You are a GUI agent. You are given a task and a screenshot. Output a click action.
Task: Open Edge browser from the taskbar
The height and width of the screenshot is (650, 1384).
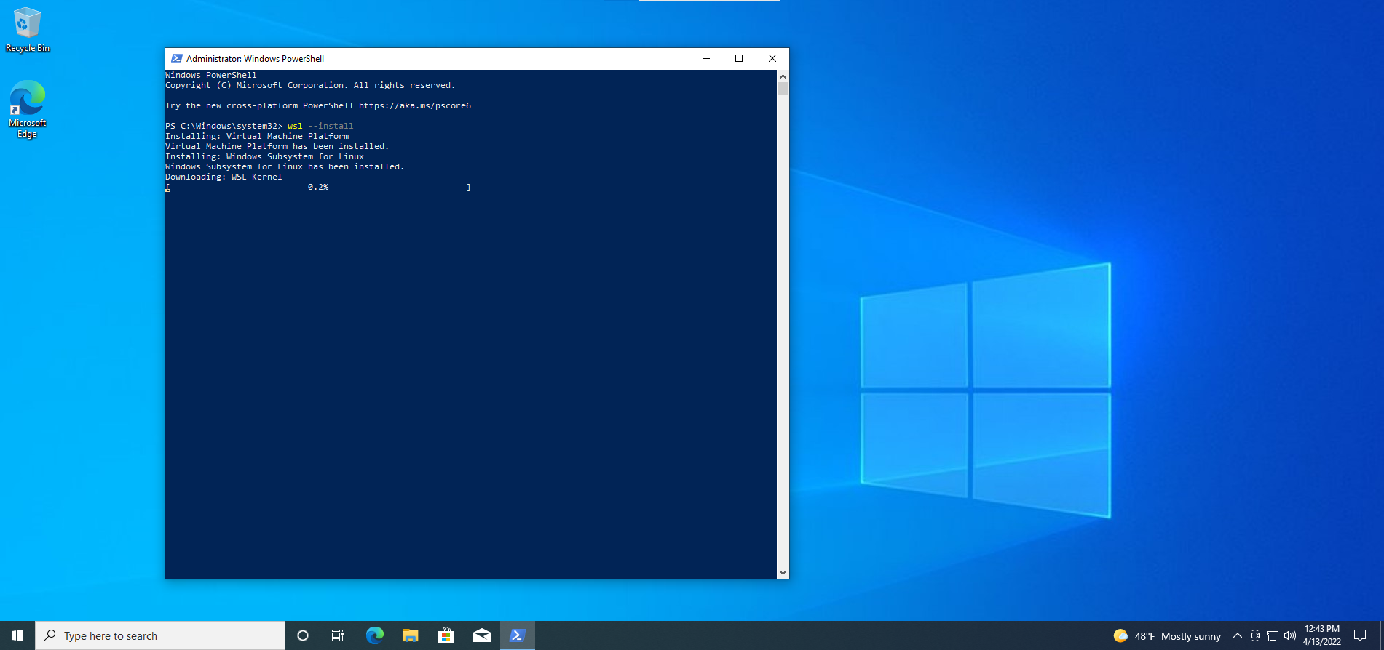pos(374,635)
